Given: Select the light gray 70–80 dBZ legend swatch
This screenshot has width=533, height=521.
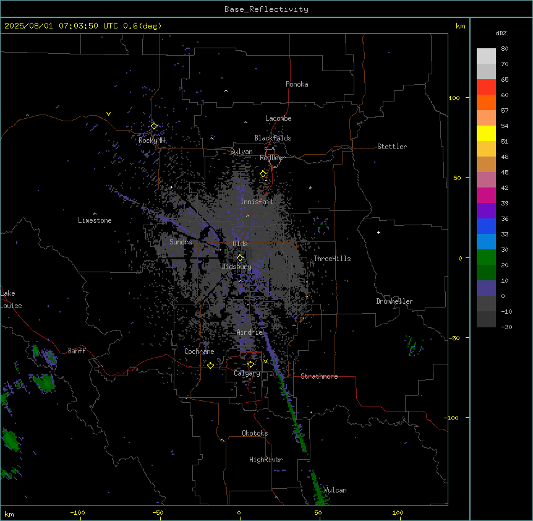Looking at the screenshot, I should [486, 56].
